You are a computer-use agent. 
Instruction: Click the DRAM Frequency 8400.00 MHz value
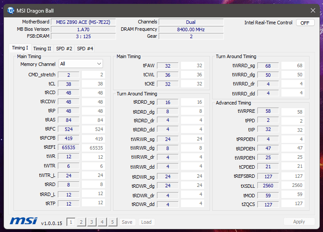(x=191, y=29)
